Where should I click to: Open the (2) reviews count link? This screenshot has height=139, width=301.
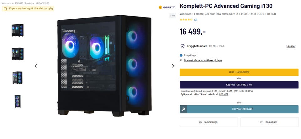coord(195,20)
